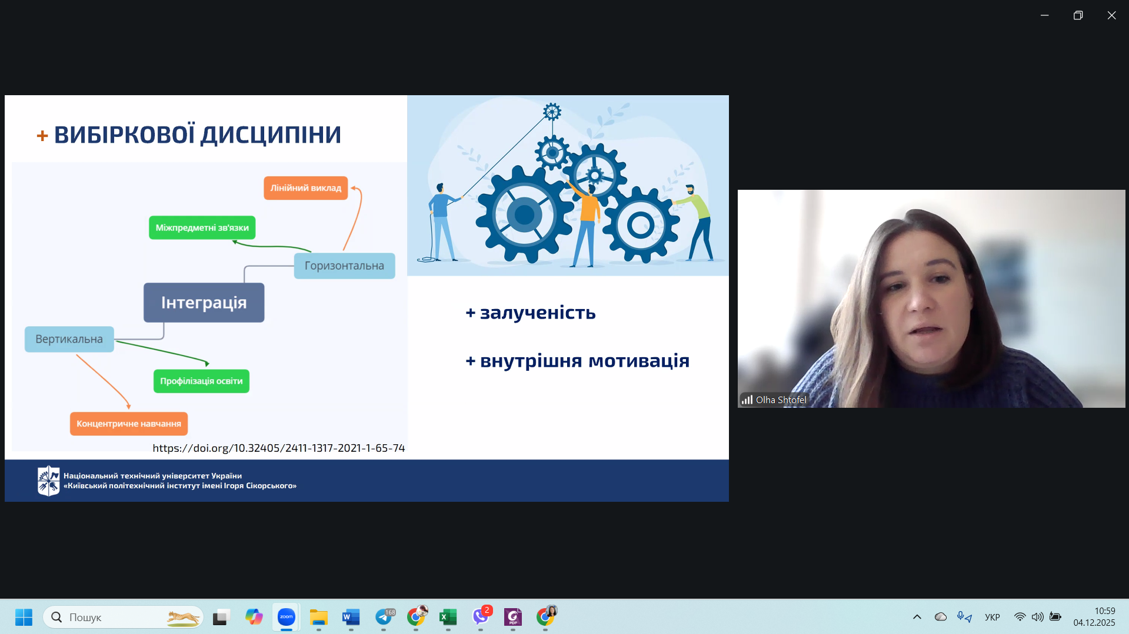Viewport: 1129px width, 634px height.
Task: Open Telegram with 168 unread badge
Action: (384, 617)
